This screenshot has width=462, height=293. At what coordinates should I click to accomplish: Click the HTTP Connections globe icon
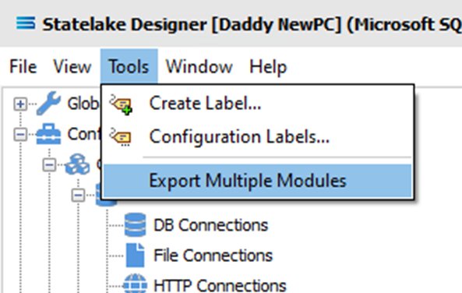point(136,284)
